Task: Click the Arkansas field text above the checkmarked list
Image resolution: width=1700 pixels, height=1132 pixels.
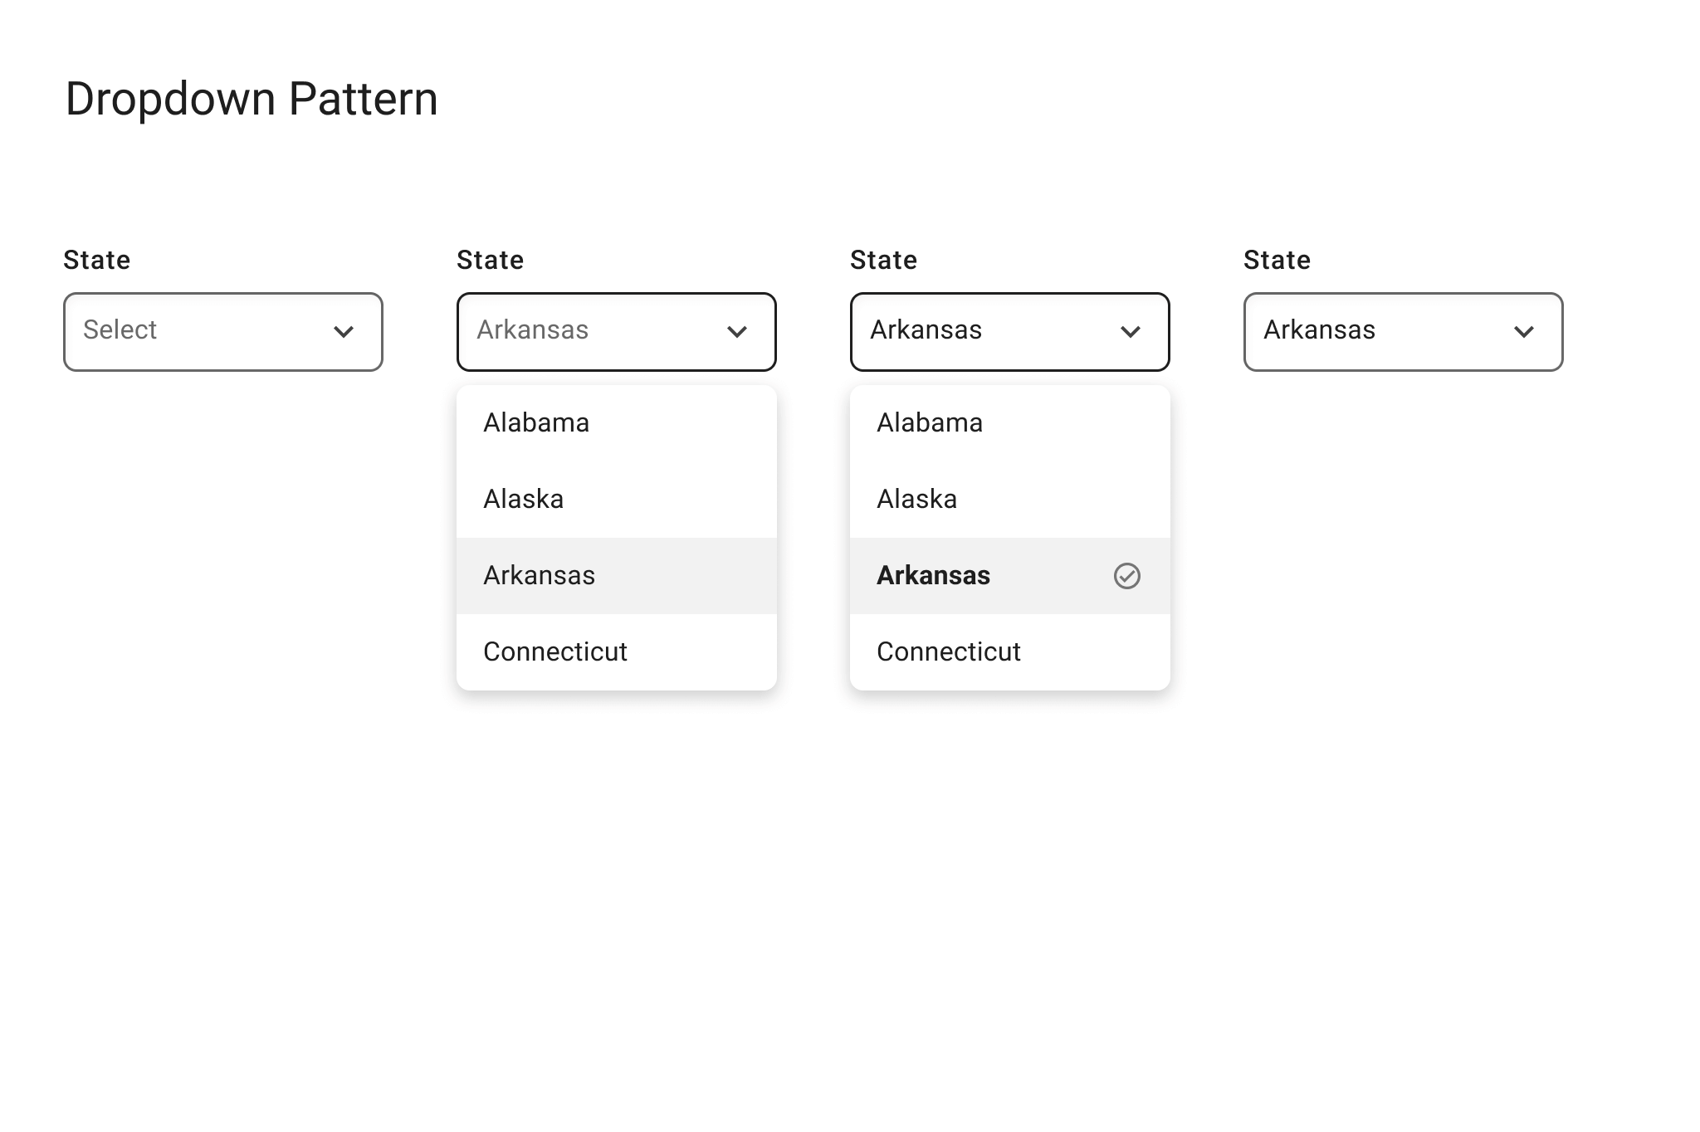Action: click(x=926, y=330)
